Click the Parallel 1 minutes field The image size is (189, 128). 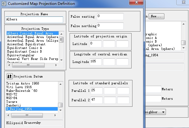pyautogui.click(x=110, y=91)
